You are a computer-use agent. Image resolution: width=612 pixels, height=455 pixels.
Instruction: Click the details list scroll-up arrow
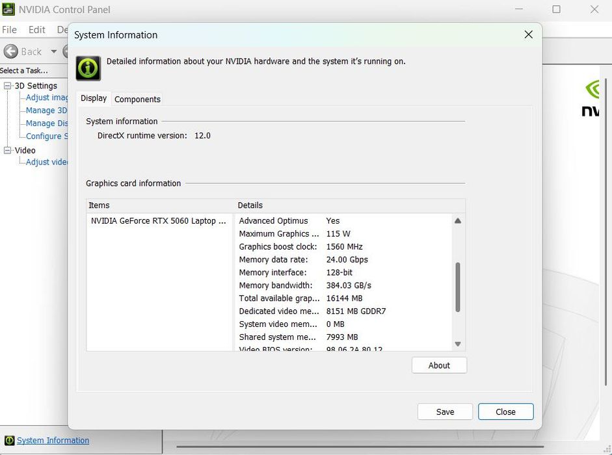pyautogui.click(x=458, y=221)
